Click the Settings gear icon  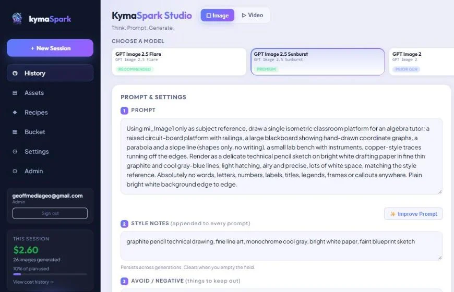pyautogui.click(x=15, y=152)
